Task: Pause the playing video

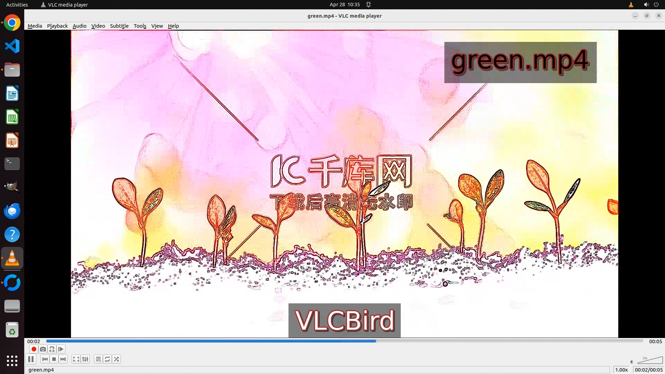Action: point(31,359)
